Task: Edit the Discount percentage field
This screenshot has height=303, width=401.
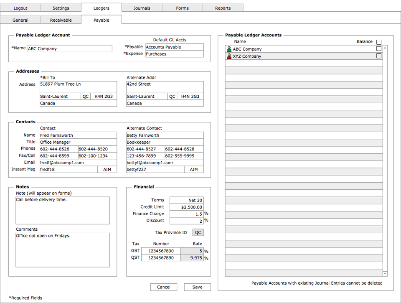Action: tap(187, 221)
